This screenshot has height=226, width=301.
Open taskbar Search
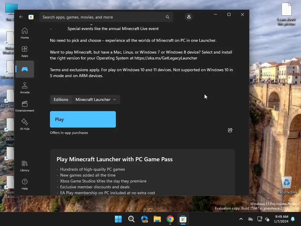coord(131,219)
